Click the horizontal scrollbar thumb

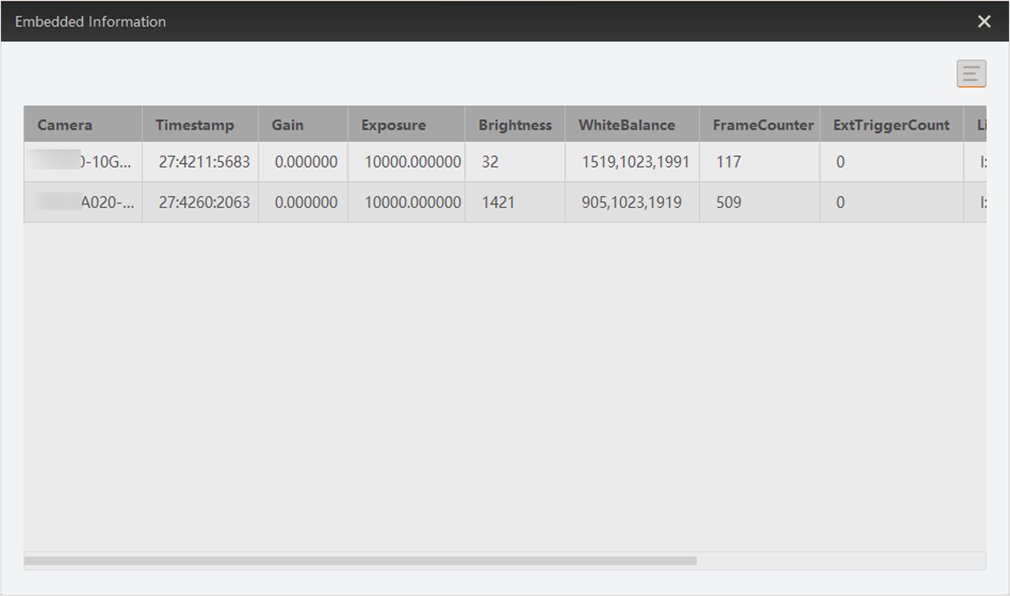(360, 561)
